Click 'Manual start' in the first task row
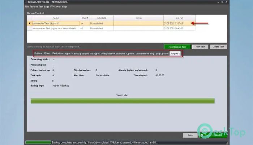Screen dimensions: 253x145 (x=102, y=24)
